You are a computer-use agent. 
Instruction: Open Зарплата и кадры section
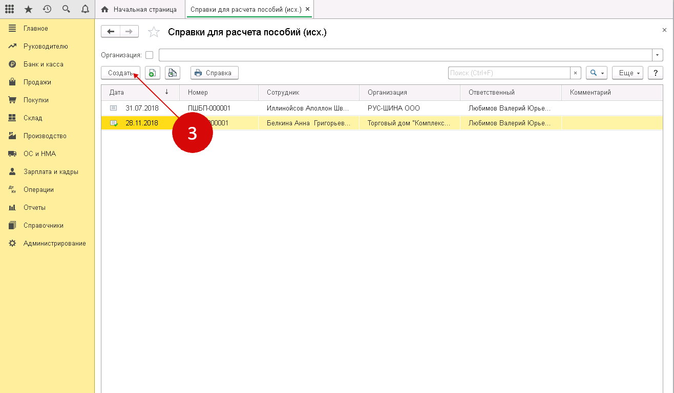(x=51, y=172)
